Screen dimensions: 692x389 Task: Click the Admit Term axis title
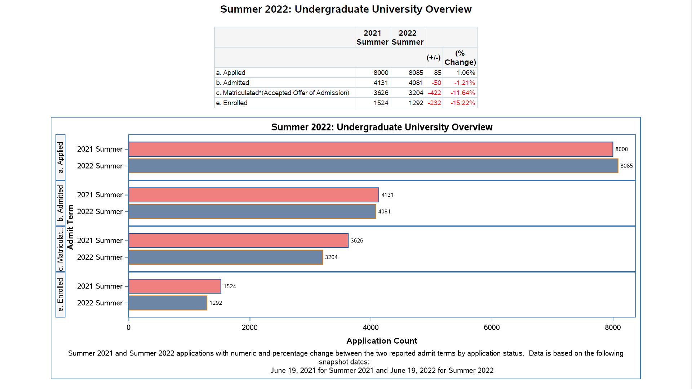[x=70, y=227]
